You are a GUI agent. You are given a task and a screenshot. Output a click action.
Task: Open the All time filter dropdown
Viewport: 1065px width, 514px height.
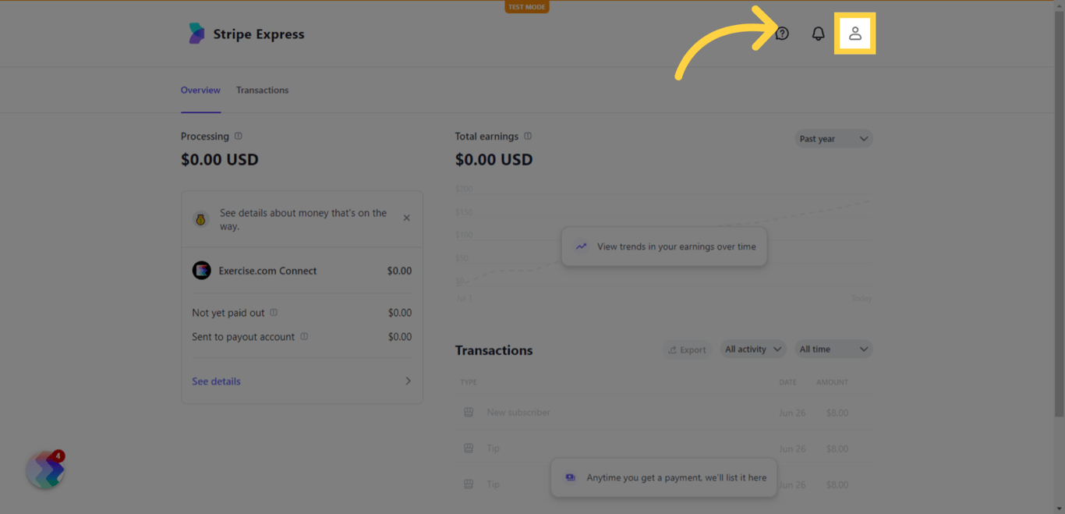click(x=833, y=349)
